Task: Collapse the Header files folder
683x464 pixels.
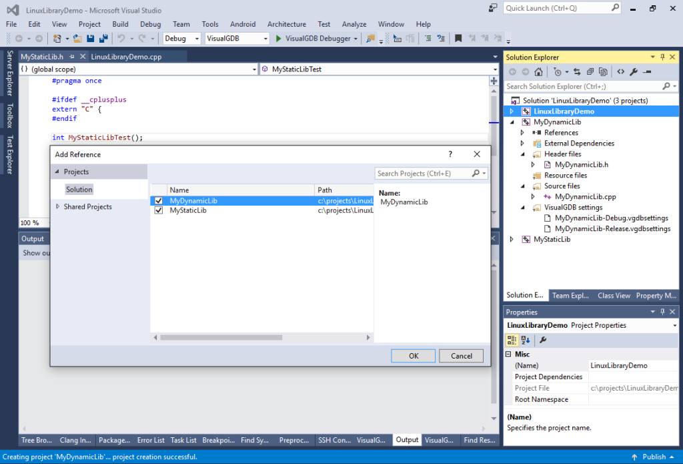Action: pos(523,154)
